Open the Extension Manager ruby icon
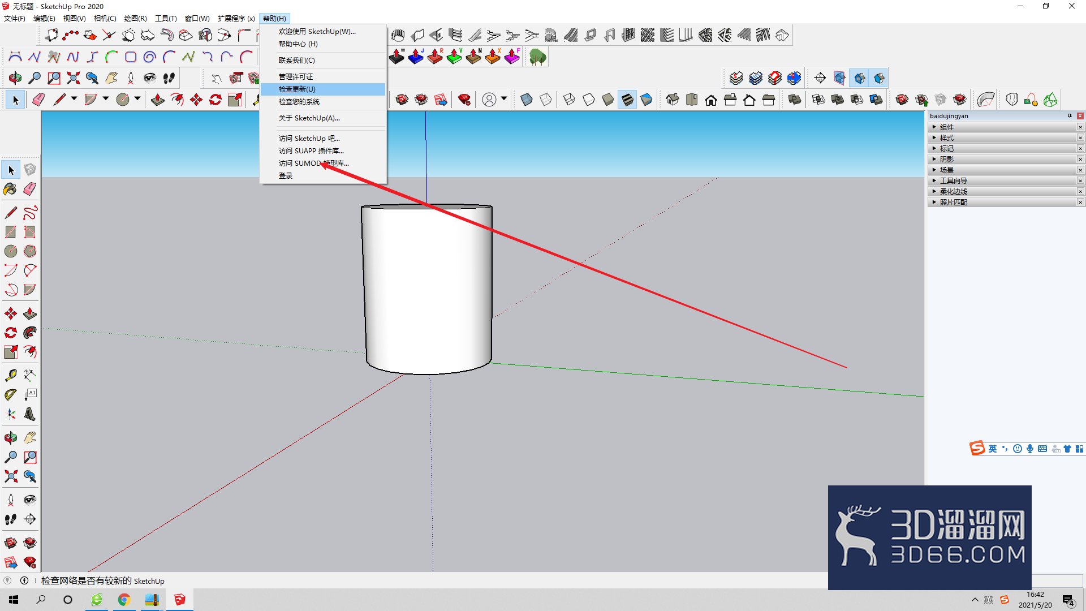Image resolution: width=1086 pixels, height=611 pixels. point(464,100)
